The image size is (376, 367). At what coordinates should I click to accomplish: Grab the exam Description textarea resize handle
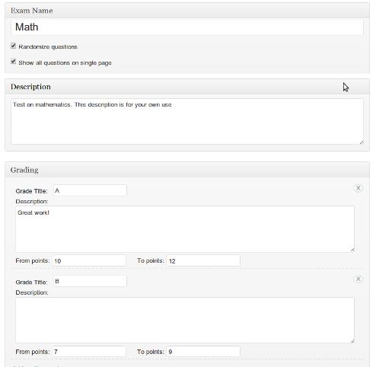pyautogui.click(x=362, y=142)
